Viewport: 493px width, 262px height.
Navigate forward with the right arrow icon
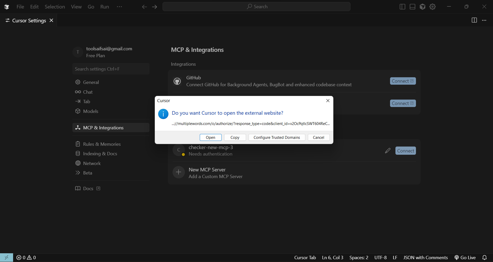pos(155,7)
